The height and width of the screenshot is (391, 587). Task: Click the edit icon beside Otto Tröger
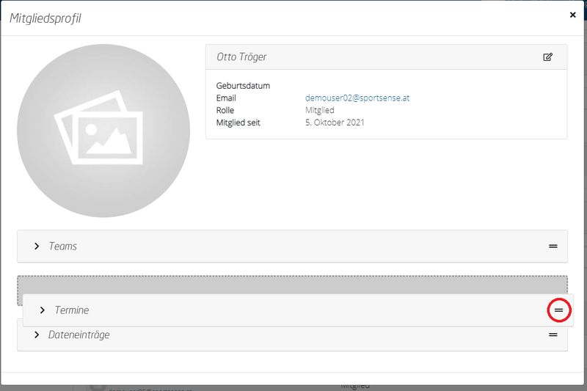547,56
